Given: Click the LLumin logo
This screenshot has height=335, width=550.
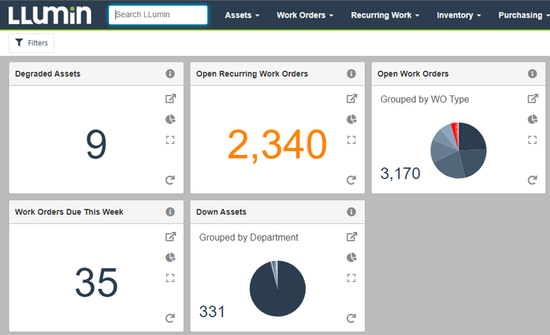Looking at the screenshot, I should (x=50, y=15).
